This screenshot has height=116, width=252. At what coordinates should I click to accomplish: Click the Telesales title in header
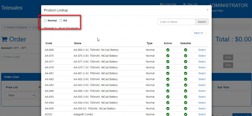point(12,8)
